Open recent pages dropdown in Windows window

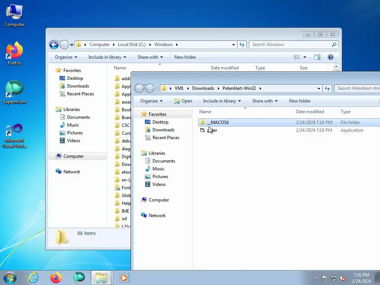pos(72,45)
